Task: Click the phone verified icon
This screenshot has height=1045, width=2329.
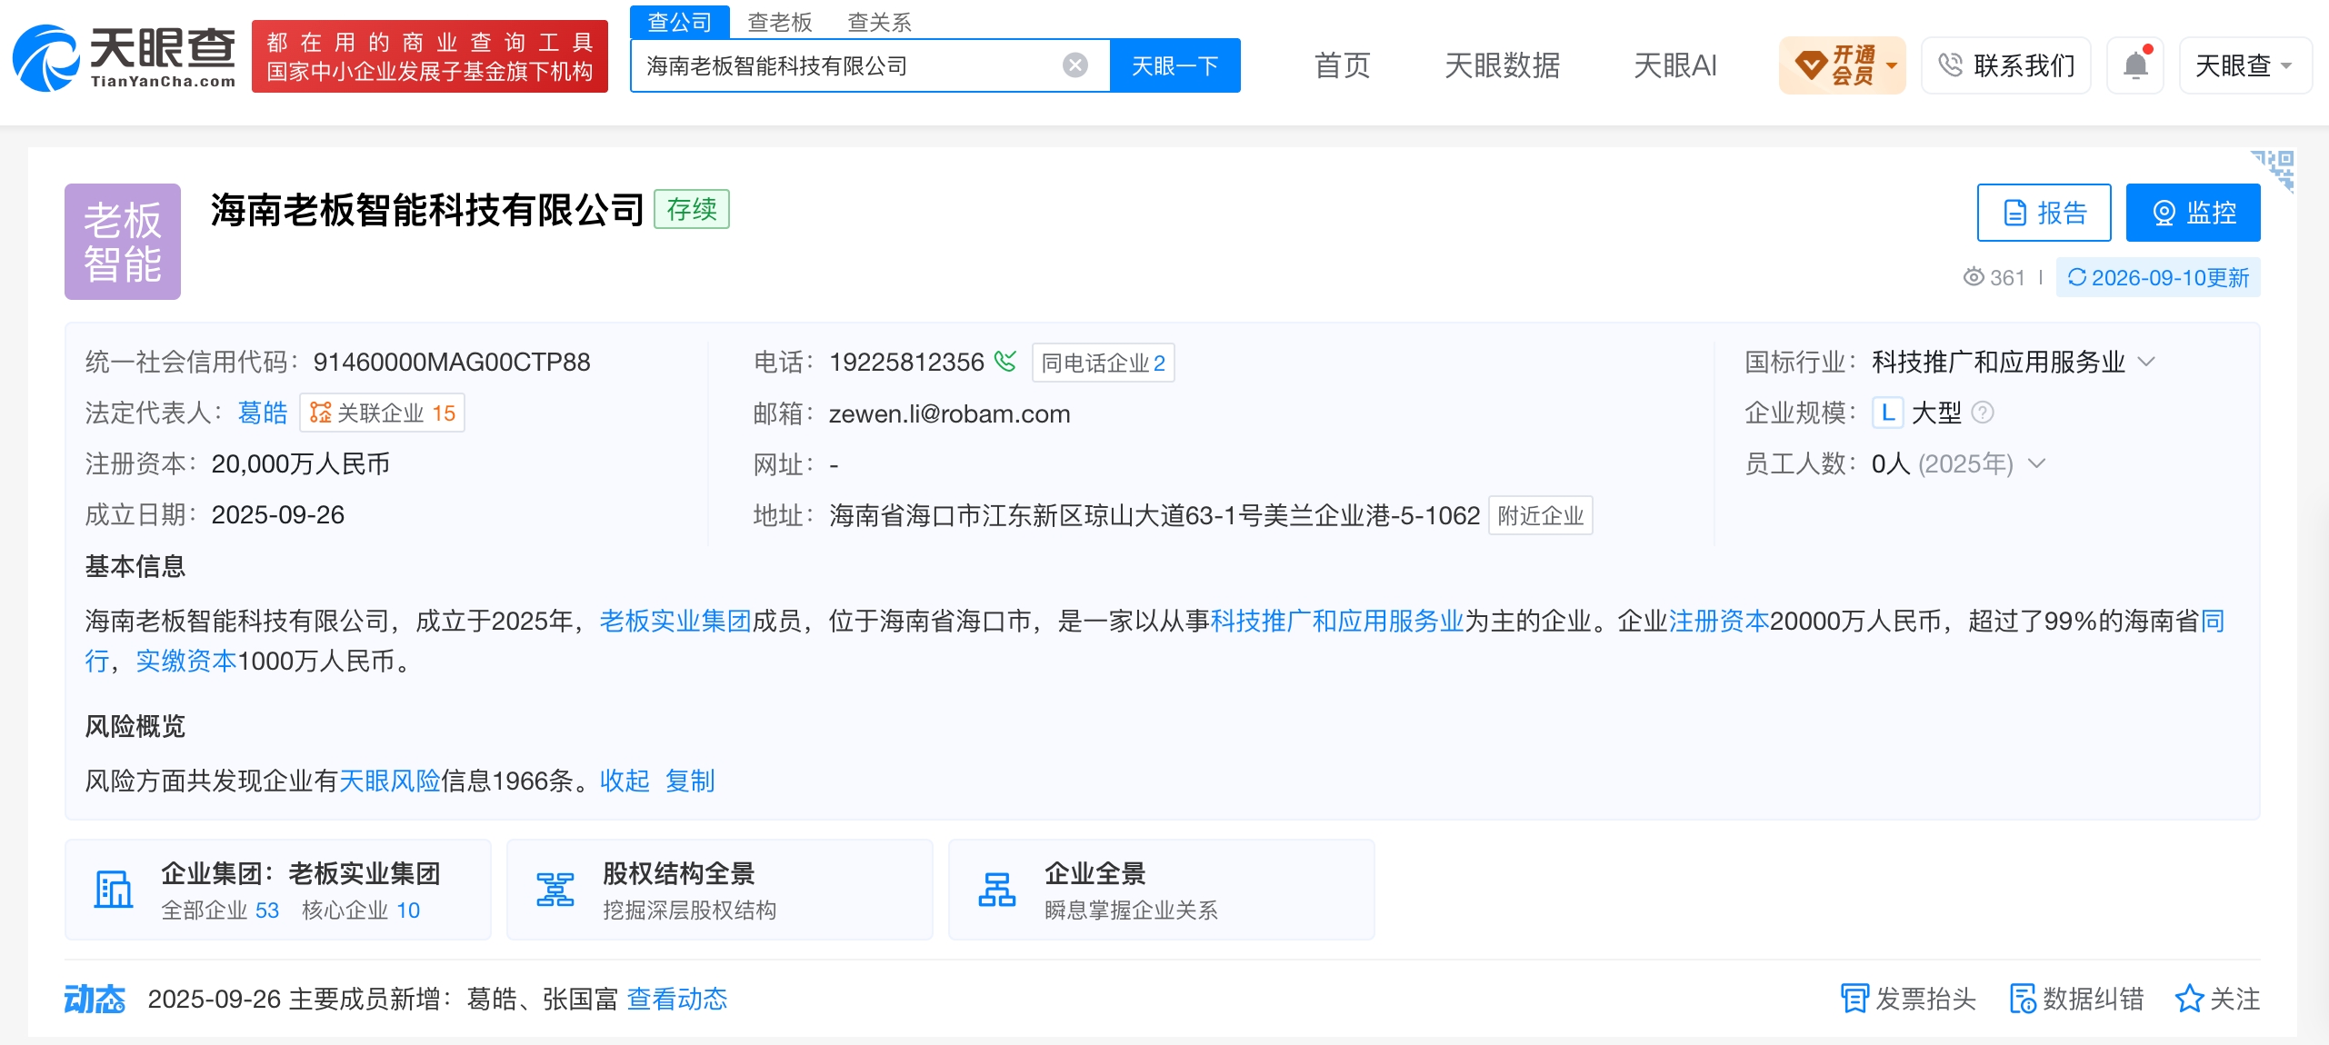Action: point(1005,362)
